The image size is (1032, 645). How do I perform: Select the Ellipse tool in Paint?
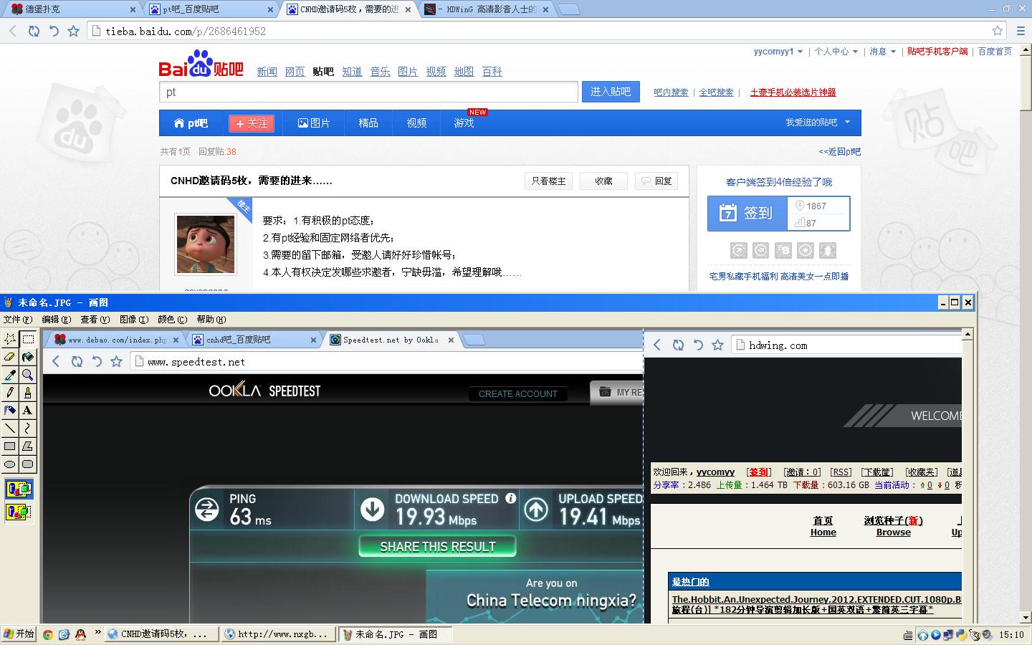[10, 464]
